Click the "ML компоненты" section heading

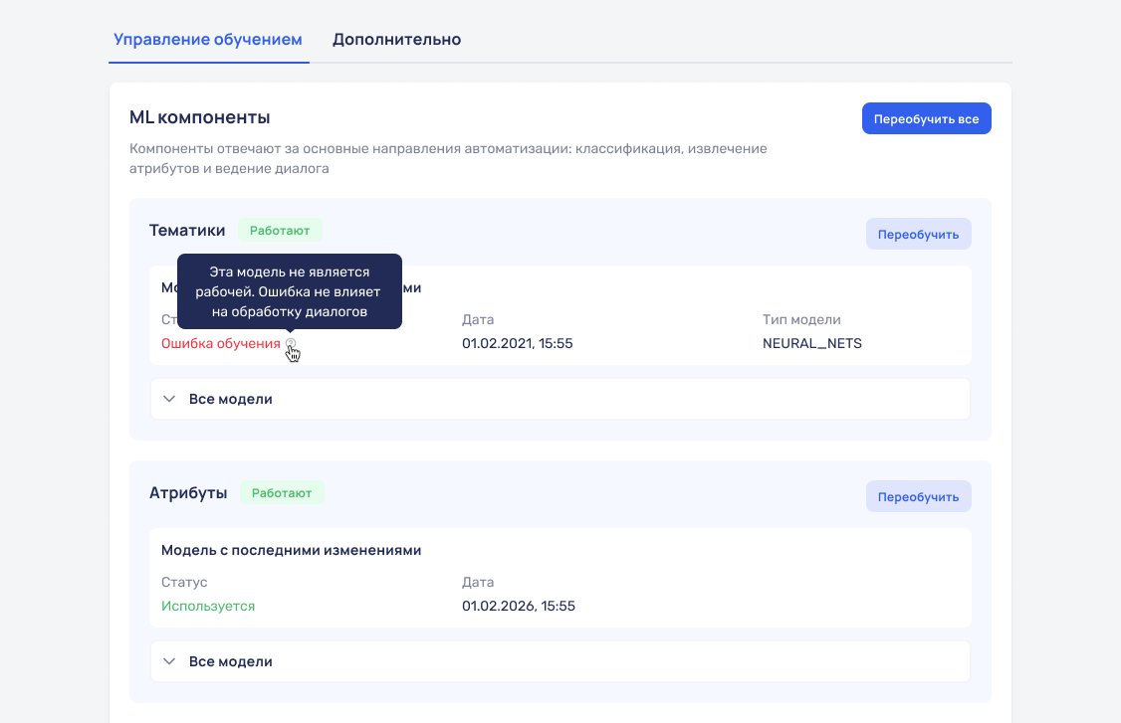coord(199,116)
